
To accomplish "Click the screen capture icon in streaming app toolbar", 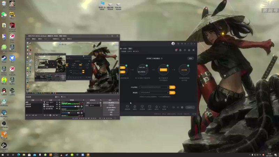I will click(x=127, y=106).
